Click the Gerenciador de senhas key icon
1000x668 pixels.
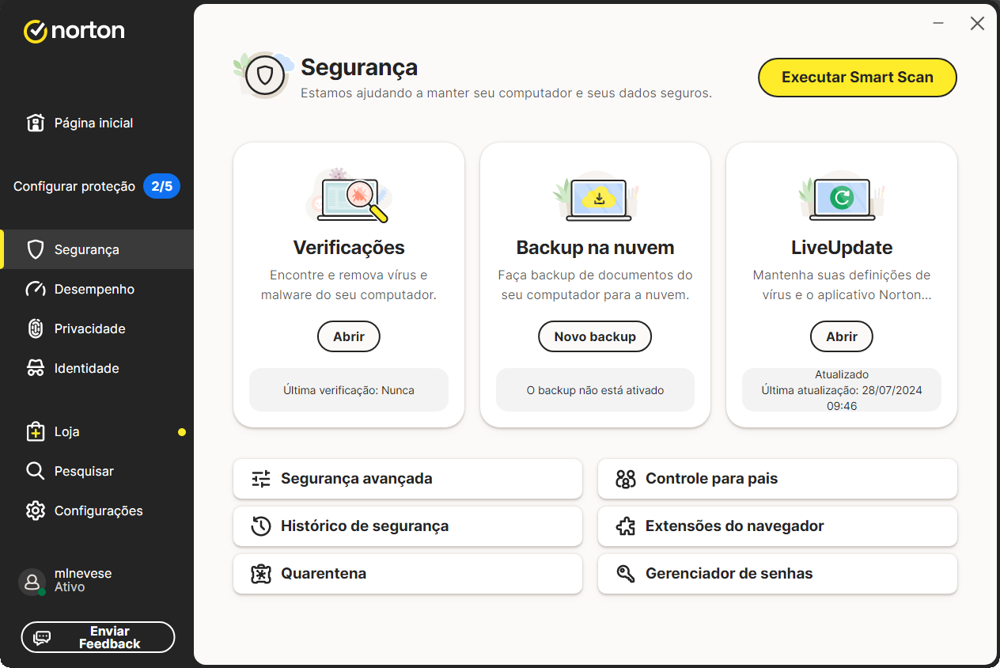pyautogui.click(x=626, y=574)
